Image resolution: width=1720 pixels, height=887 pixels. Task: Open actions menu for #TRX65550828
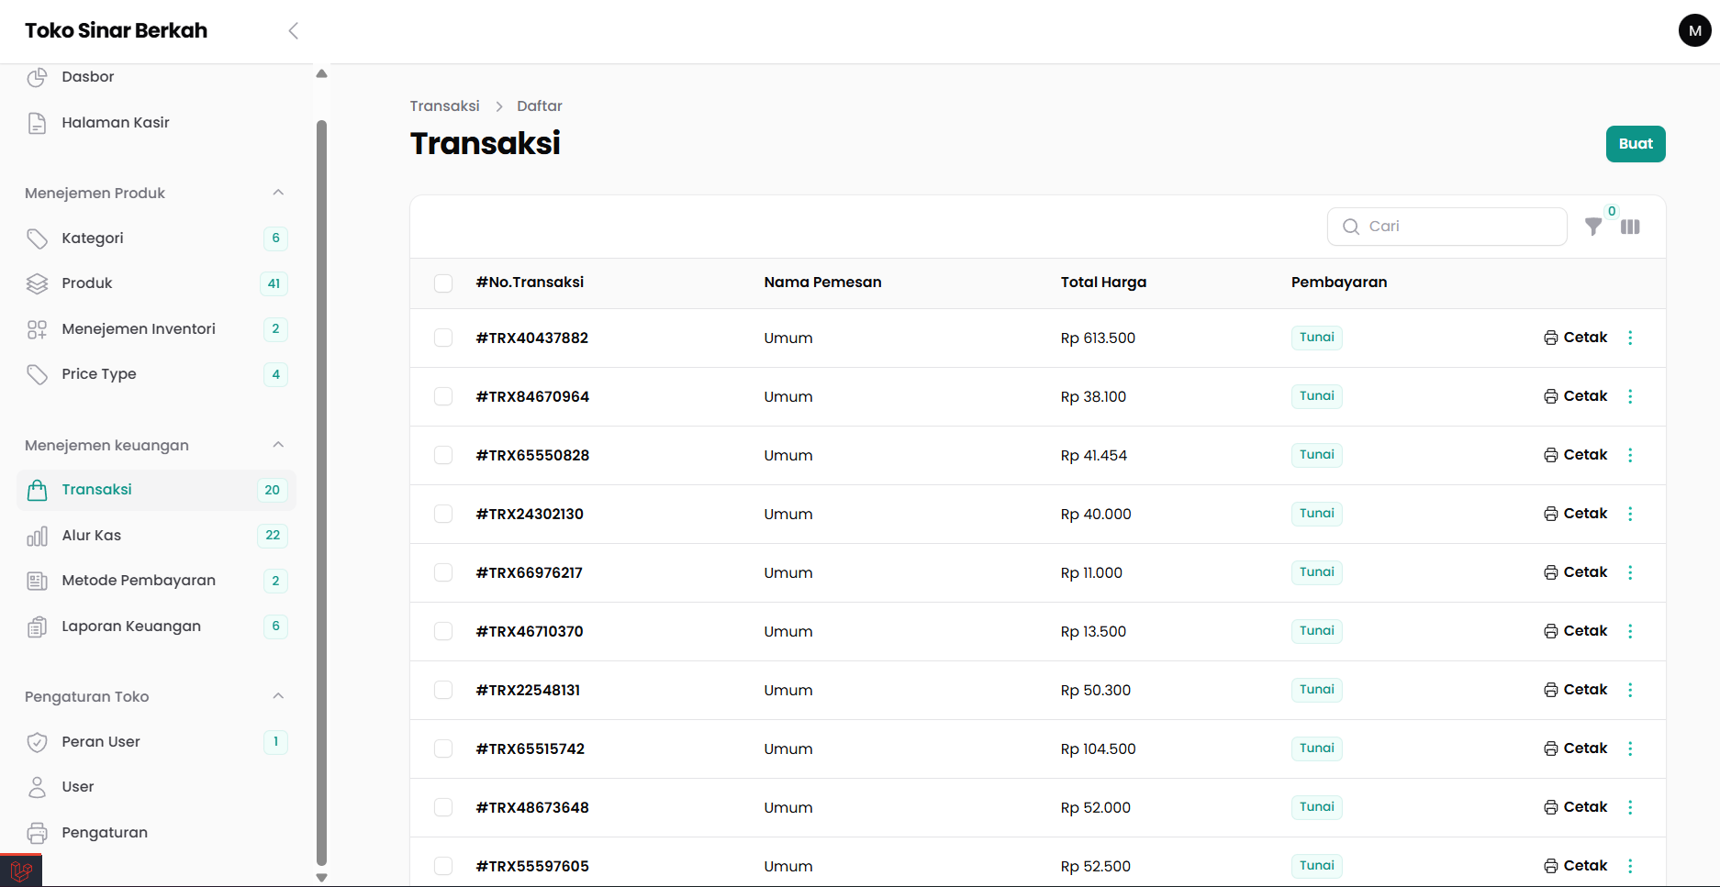click(x=1630, y=455)
